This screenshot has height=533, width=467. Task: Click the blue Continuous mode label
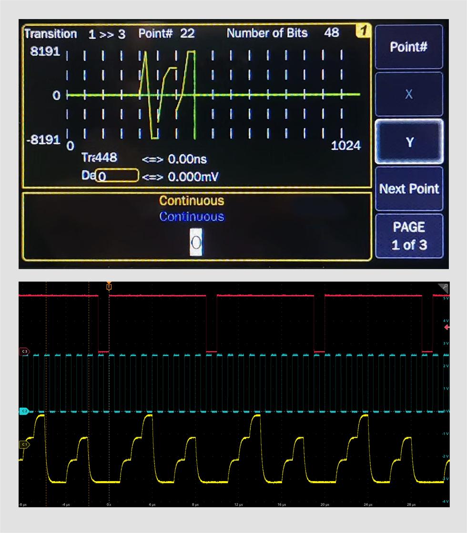(x=192, y=217)
